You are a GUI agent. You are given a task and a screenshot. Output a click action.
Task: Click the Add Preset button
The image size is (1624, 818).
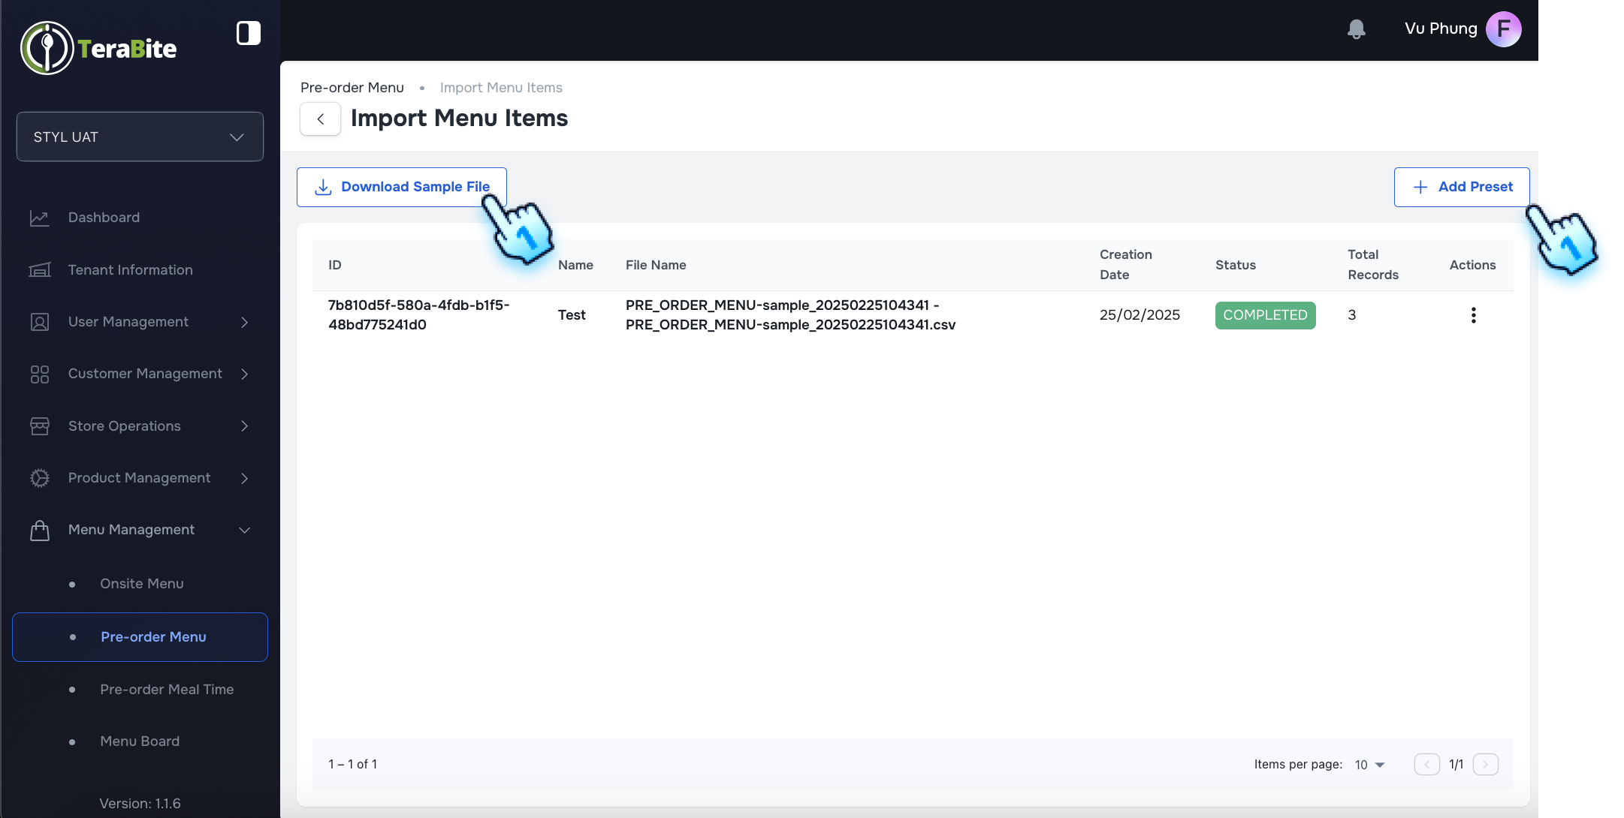coord(1461,187)
